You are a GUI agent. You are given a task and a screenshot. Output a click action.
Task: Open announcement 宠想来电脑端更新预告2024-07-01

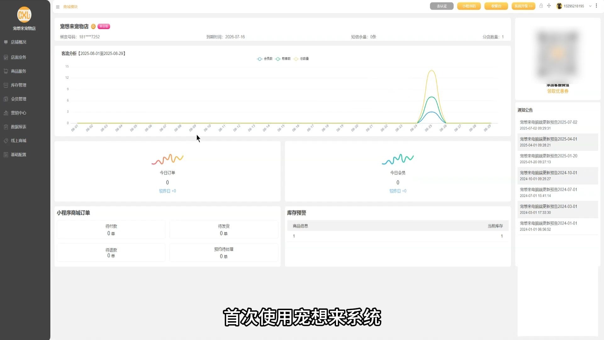pyautogui.click(x=557, y=192)
